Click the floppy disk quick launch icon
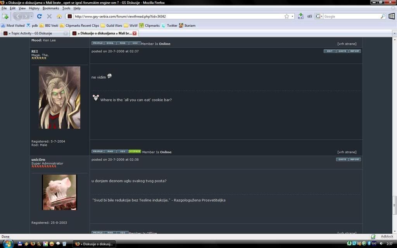Image resolution: width=397 pixels, height=248 pixels. click(20, 244)
